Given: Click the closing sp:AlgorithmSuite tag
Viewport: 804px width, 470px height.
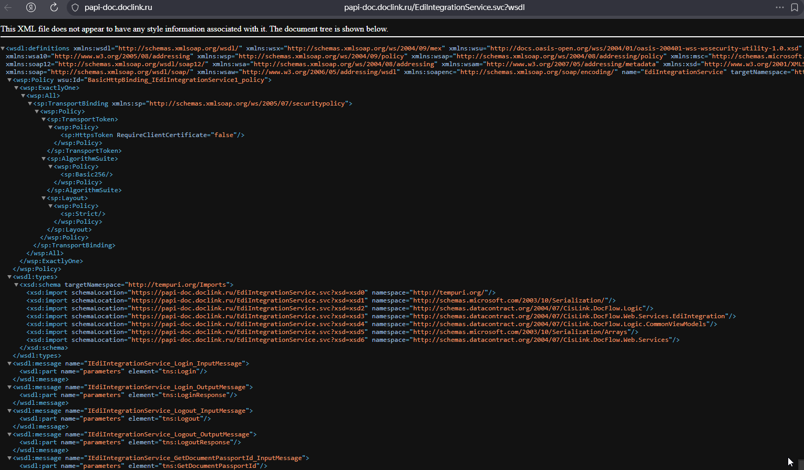Looking at the screenshot, I should click(84, 190).
